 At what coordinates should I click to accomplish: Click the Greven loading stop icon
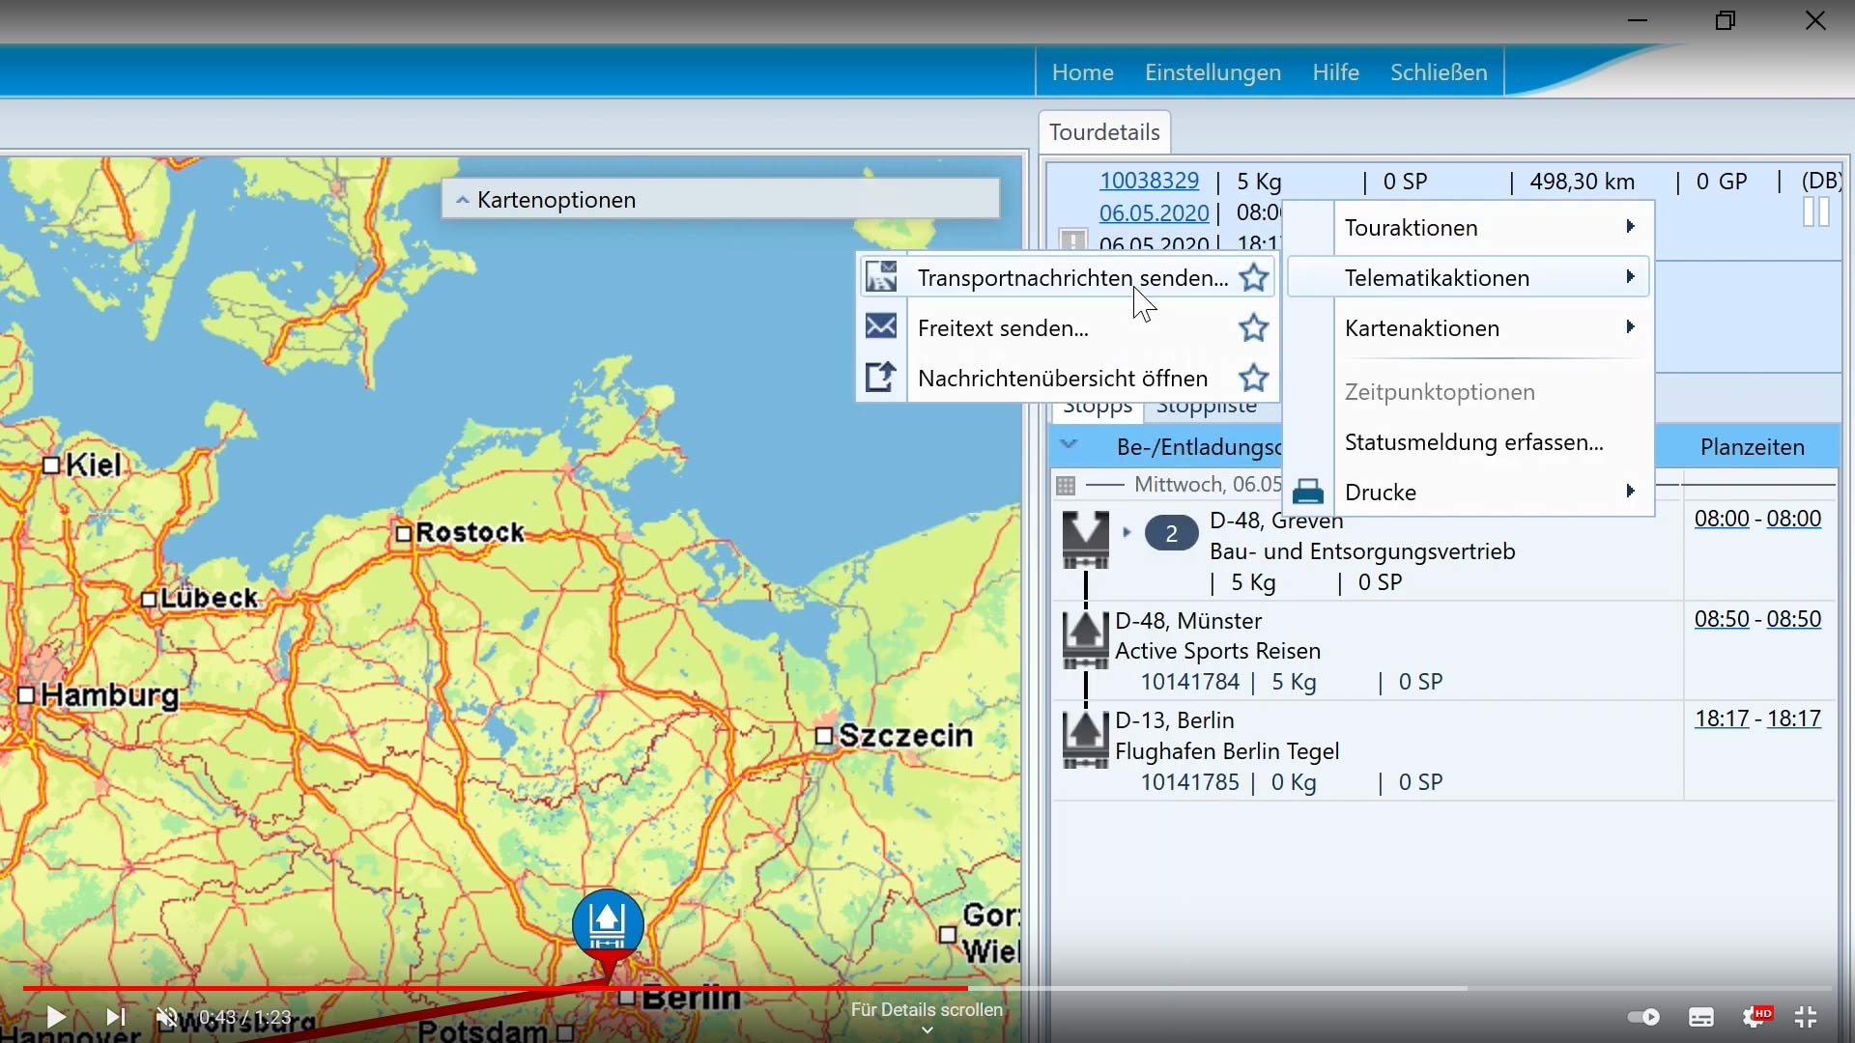(x=1086, y=539)
